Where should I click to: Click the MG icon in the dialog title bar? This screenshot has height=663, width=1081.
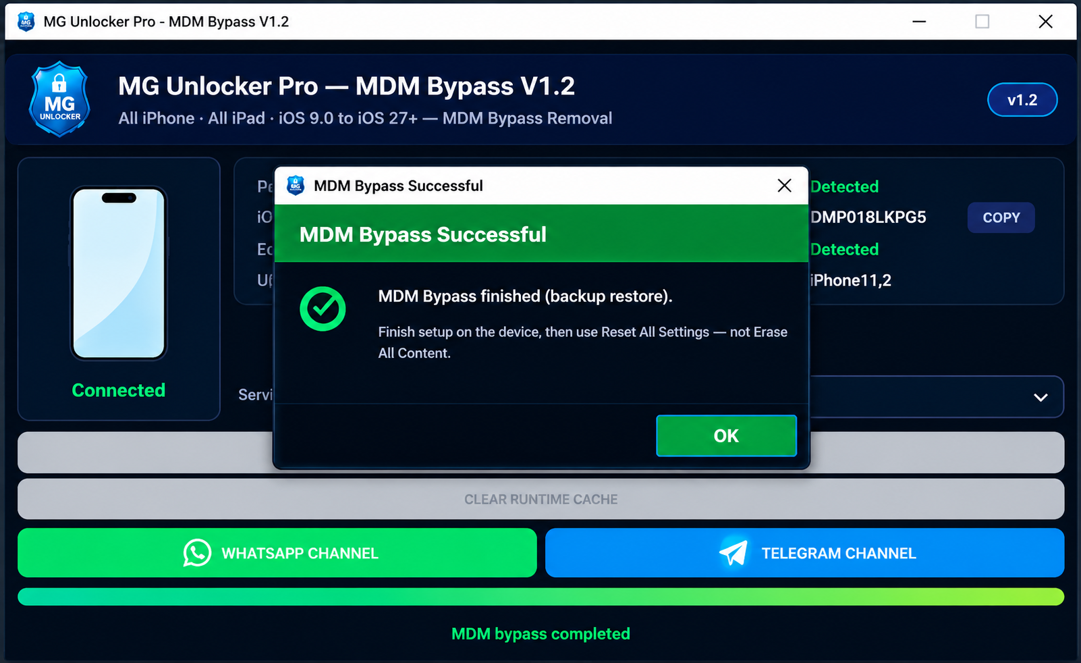(x=296, y=185)
